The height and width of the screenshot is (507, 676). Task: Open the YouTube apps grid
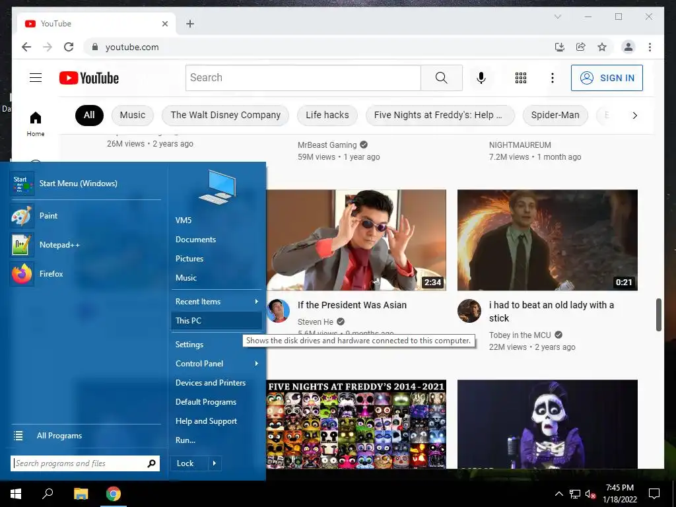pyautogui.click(x=521, y=78)
